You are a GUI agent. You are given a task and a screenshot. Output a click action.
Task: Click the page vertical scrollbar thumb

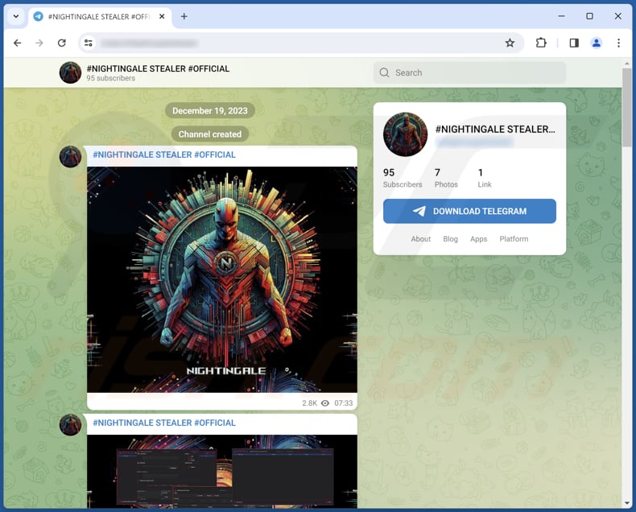(x=626, y=108)
